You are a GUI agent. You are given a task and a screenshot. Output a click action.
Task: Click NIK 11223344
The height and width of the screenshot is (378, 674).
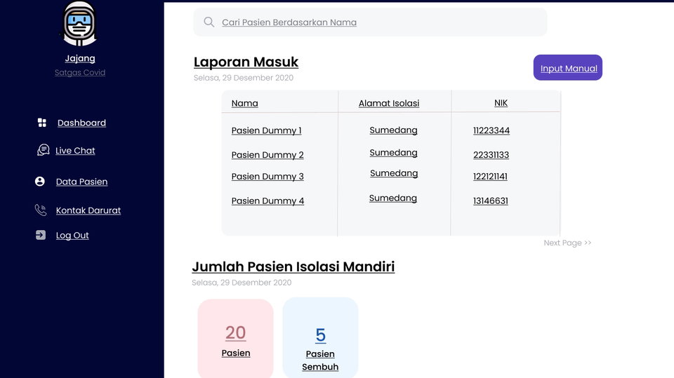491,130
